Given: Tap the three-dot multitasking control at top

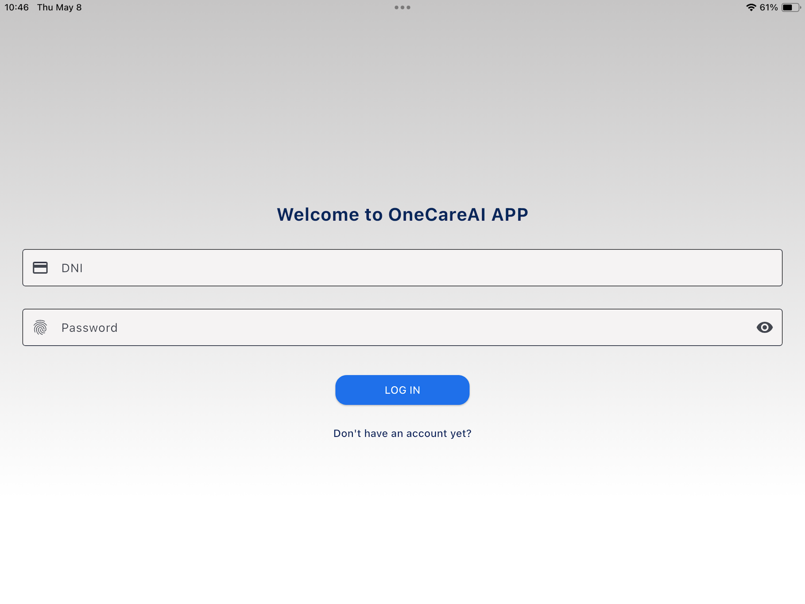Looking at the screenshot, I should click(x=402, y=7).
